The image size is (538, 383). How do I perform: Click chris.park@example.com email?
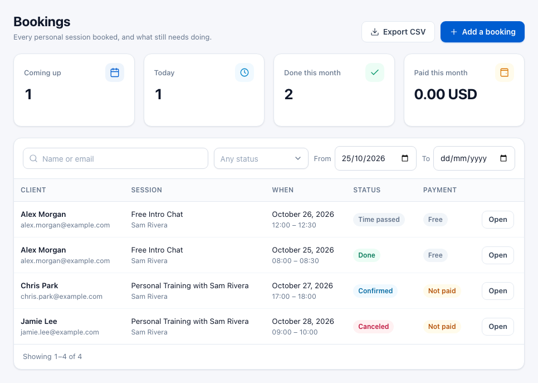tap(61, 297)
